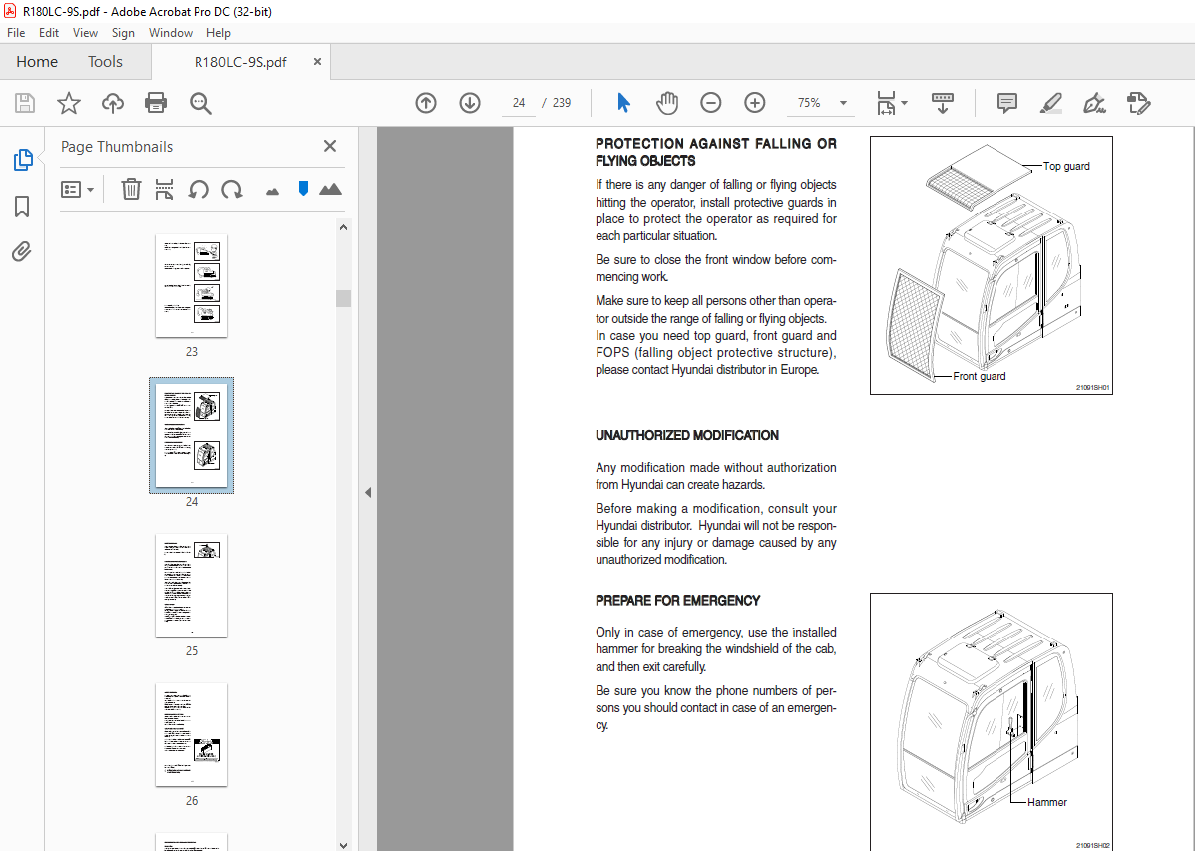Switch to the Tools tab

click(x=105, y=62)
